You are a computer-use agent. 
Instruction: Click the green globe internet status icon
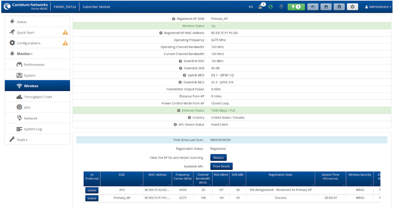[x=271, y=7]
